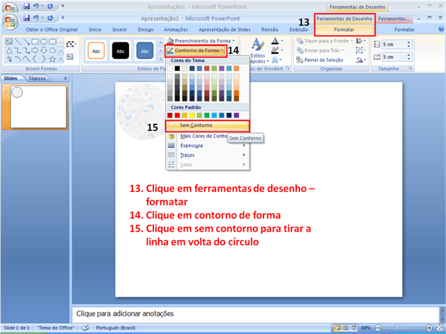Save the presentation from quick access toolbar
446x334 pixels.
[26, 18]
